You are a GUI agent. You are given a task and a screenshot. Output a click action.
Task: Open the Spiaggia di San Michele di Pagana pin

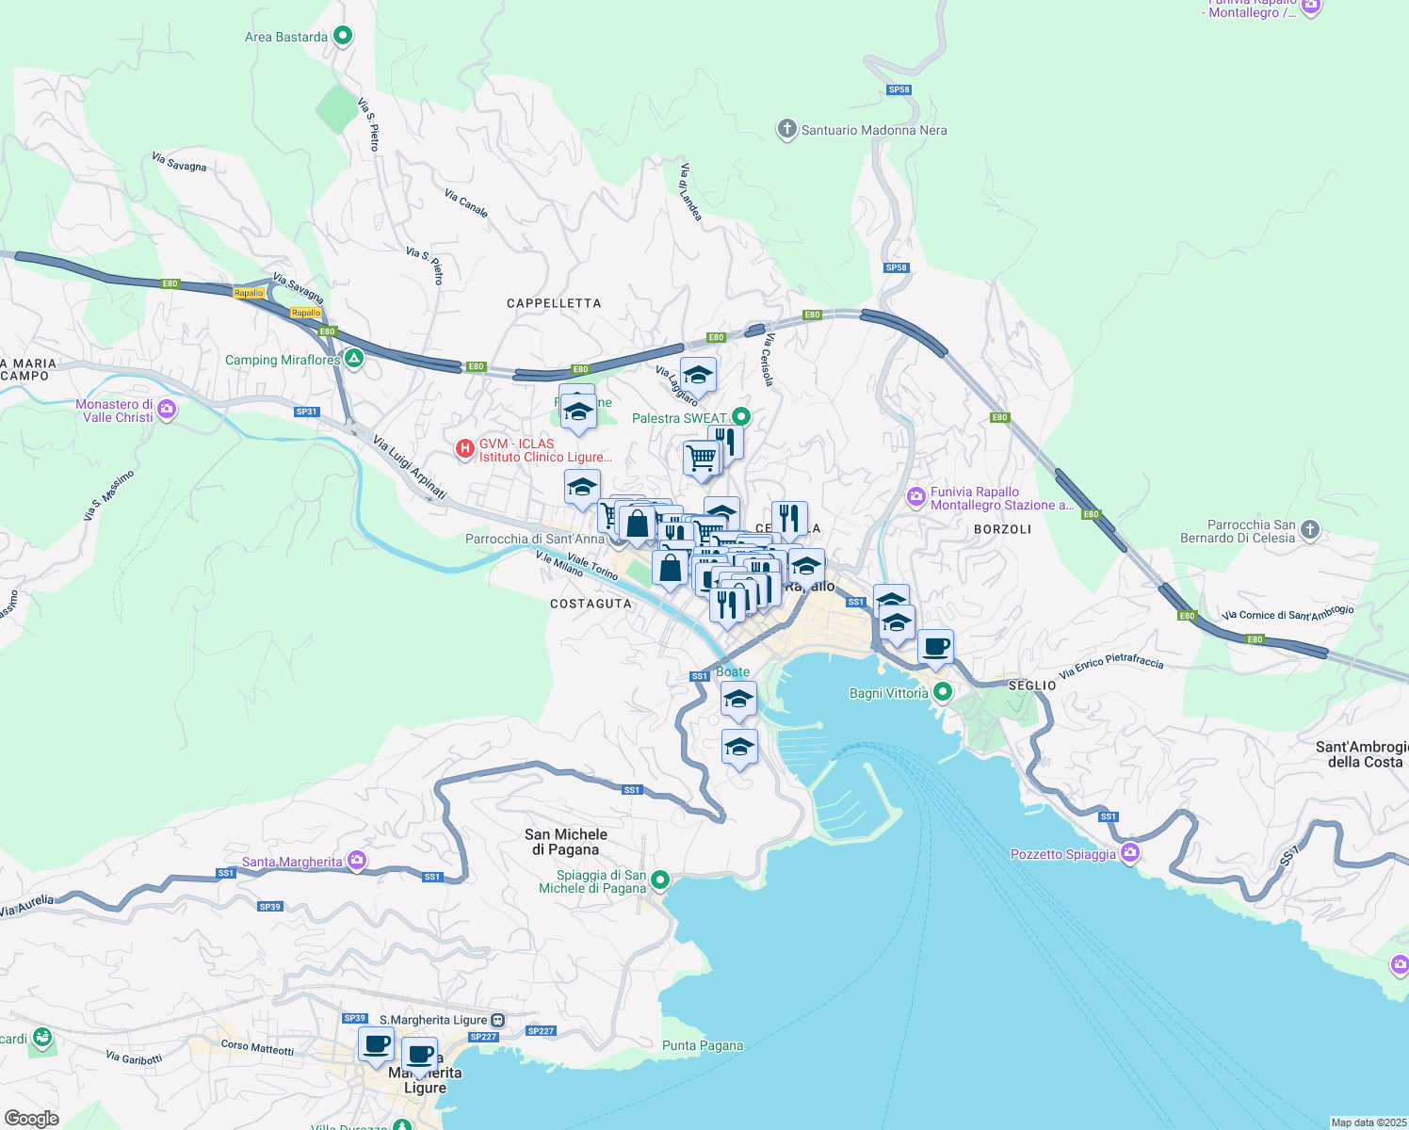(x=660, y=880)
